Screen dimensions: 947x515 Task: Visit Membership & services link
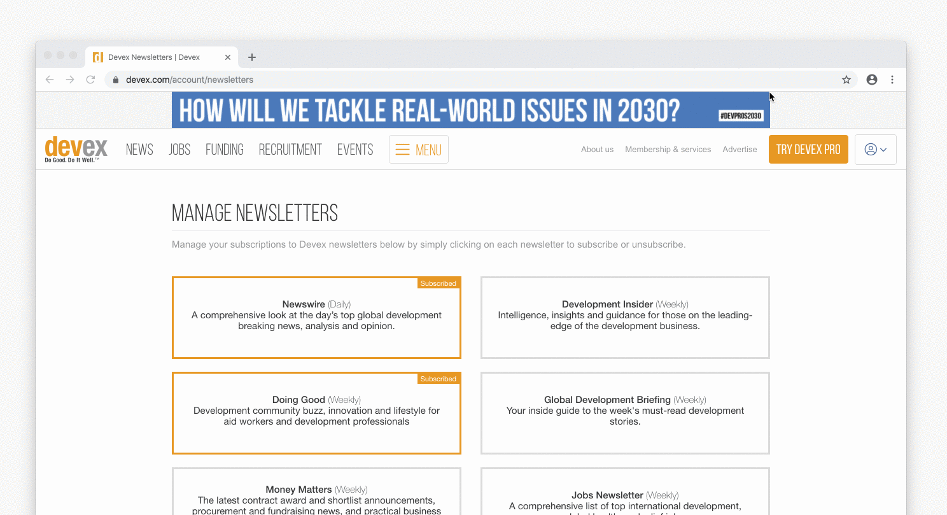668,150
